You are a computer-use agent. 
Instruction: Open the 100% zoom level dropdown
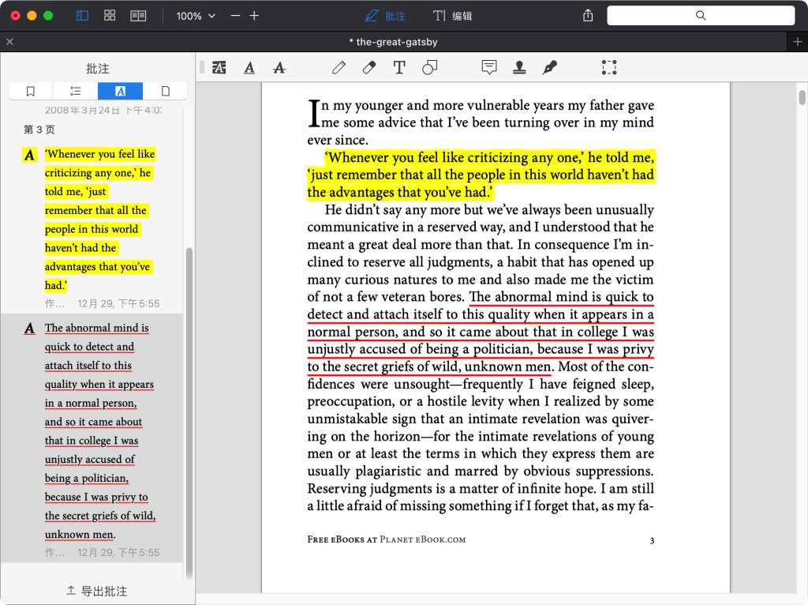pyautogui.click(x=196, y=16)
